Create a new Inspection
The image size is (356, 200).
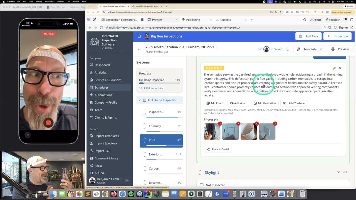click(337, 36)
